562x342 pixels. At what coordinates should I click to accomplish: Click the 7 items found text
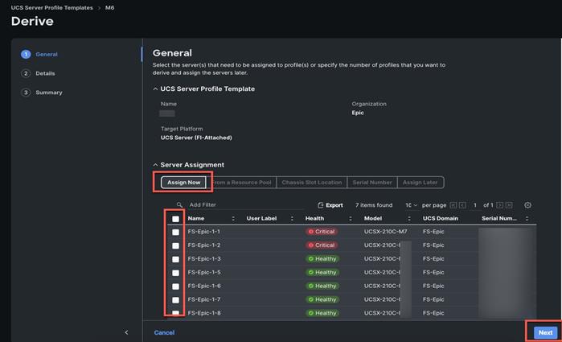pos(374,205)
